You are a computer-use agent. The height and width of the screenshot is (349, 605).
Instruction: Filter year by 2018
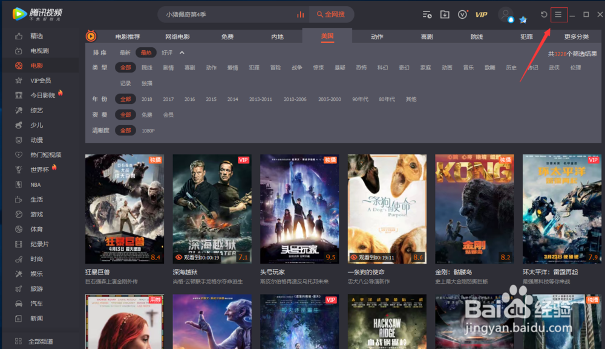[x=146, y=99]
